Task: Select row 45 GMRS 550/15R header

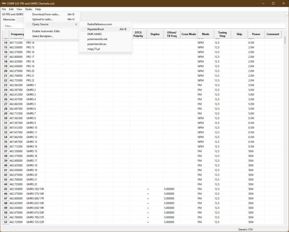Action: click(6, 189)
